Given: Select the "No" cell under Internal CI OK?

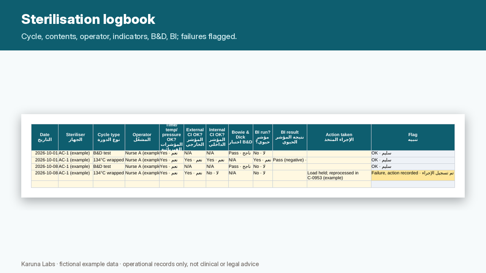Looking at the screenshot, I should click(x=217, y=175).
